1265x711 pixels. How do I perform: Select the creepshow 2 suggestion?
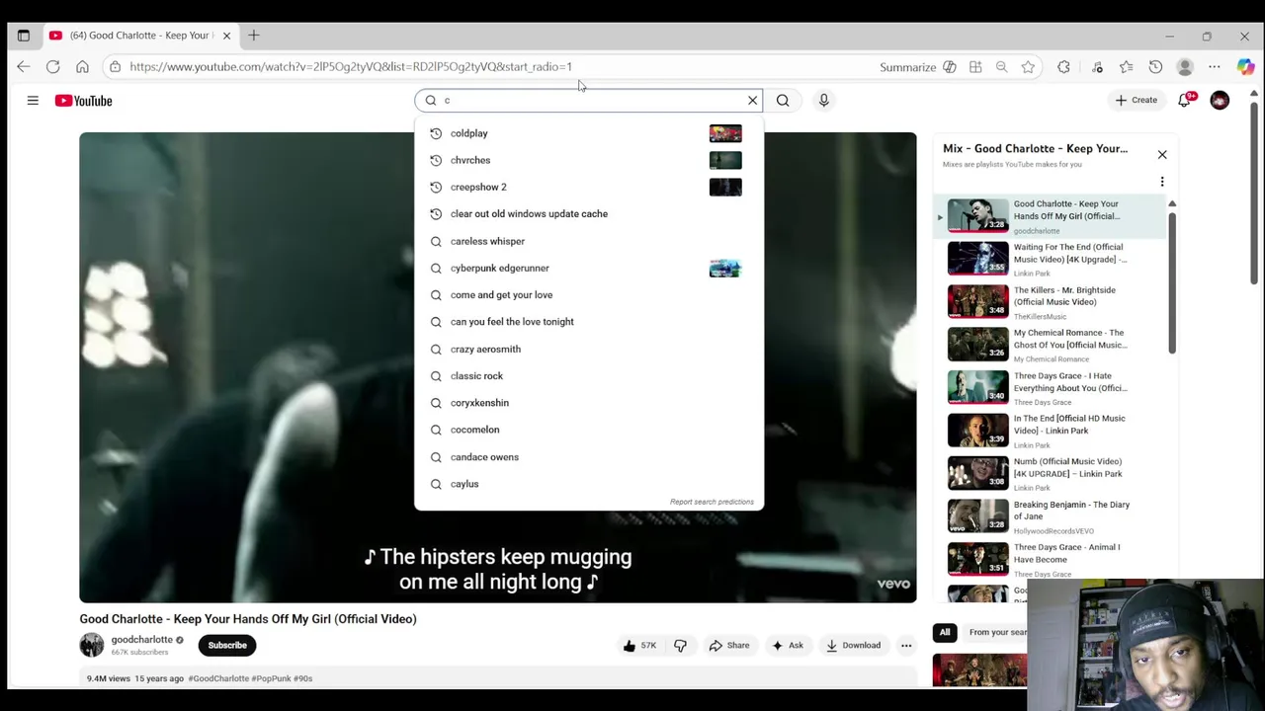pyautogui.click(x=589, y=187)
